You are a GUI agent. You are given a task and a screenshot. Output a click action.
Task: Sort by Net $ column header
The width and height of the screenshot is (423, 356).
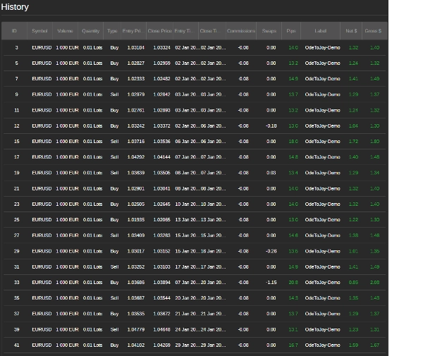(351, 31)
